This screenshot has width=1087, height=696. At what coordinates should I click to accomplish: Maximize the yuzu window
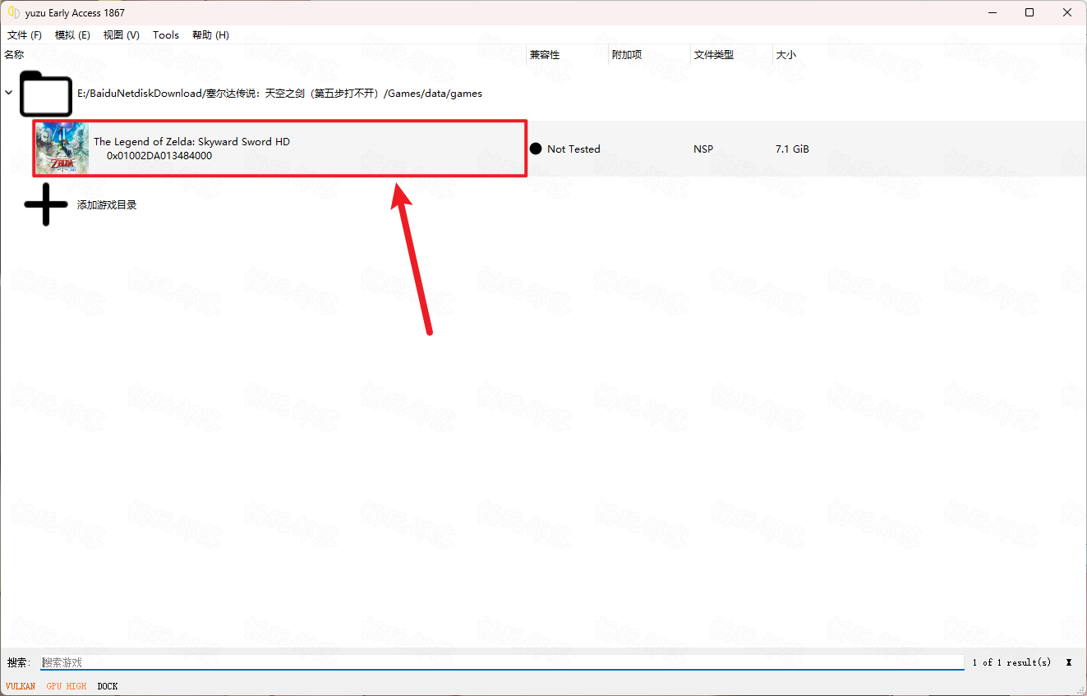[x=1029, y=12]
